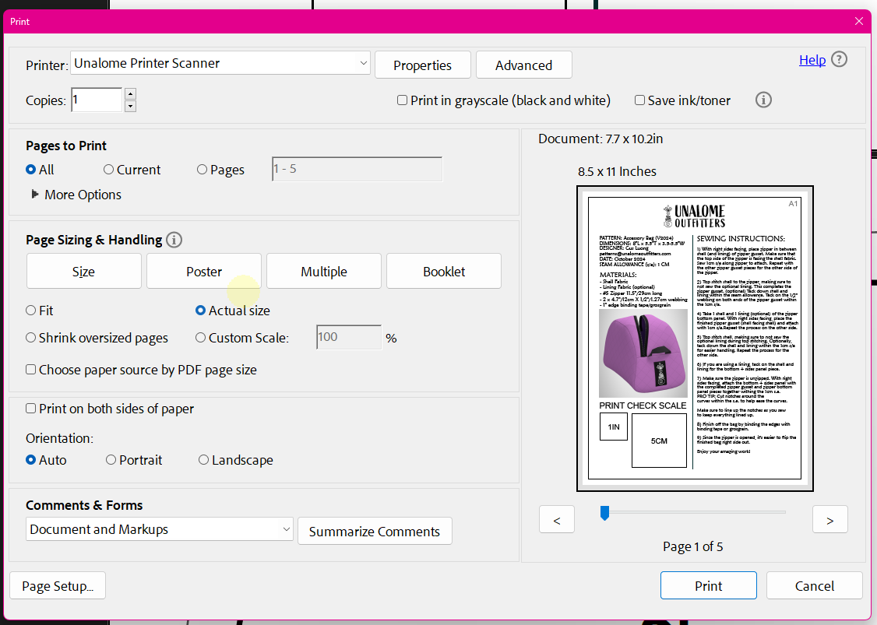
Task: Decrease copies with the down arrow
Action: point(130,106)
